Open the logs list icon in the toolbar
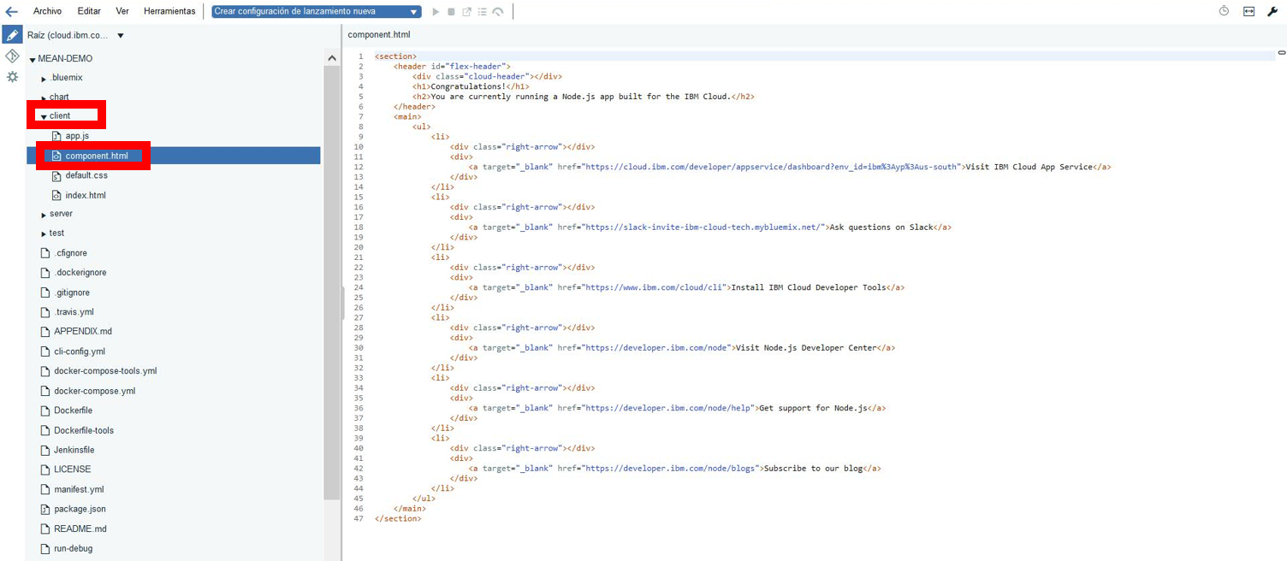The height and width of the screenshot is (561, 1287). [481, 11]
